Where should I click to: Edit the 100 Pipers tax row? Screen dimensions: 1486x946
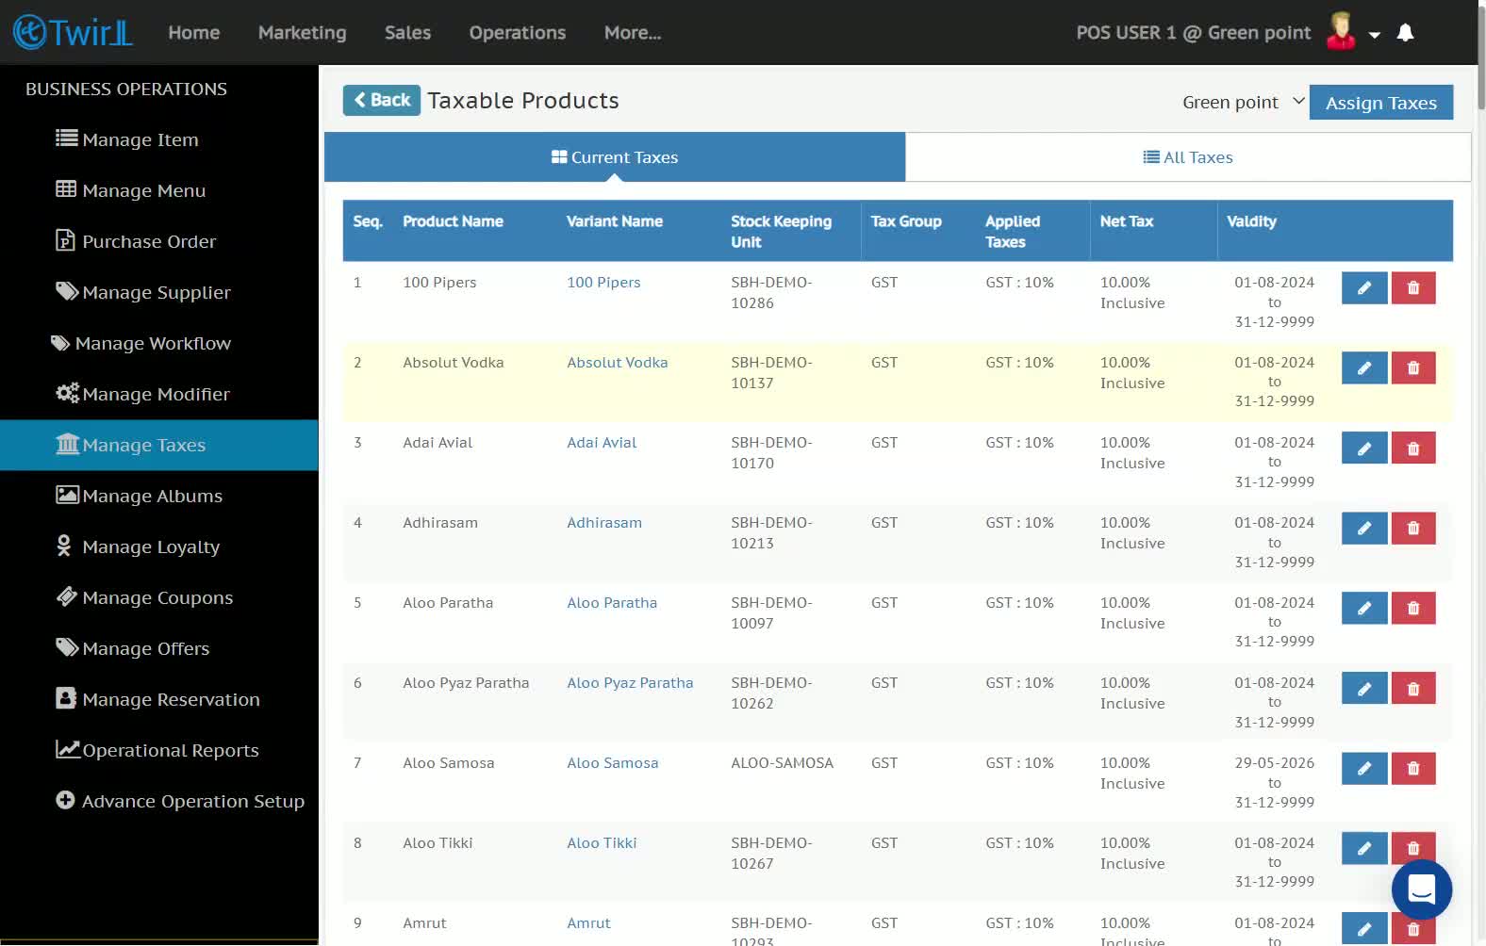tap(1364, 287)
